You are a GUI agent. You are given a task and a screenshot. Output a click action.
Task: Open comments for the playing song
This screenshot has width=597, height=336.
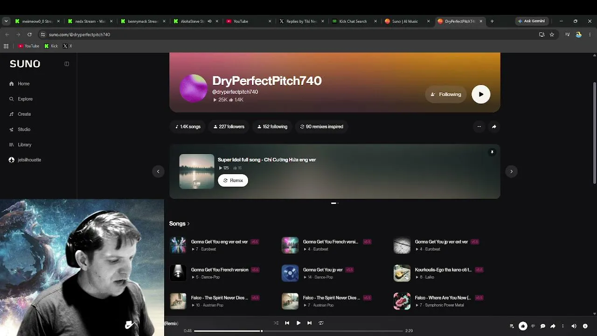542,326
